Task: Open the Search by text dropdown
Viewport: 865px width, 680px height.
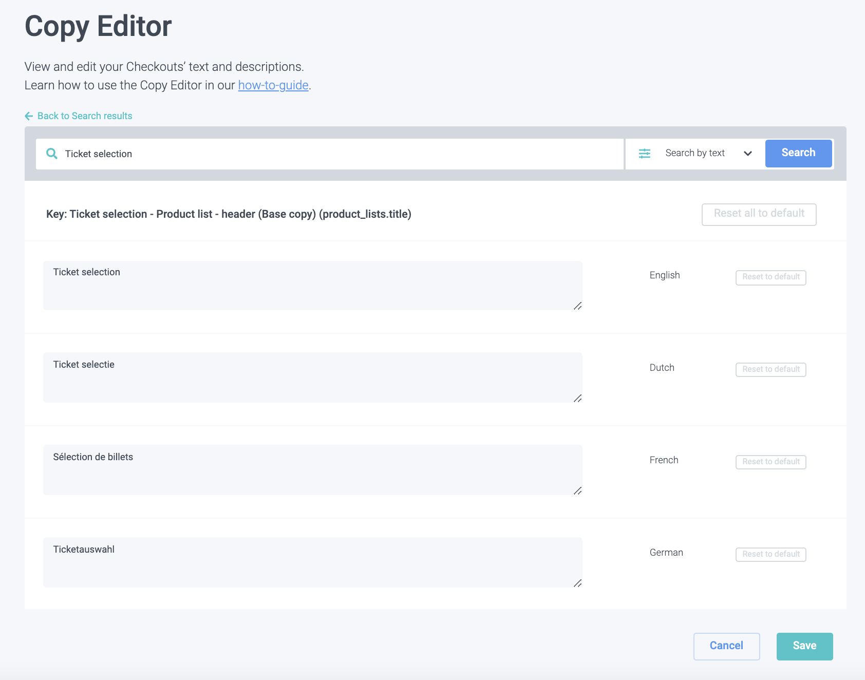Action: tap(695, 153)
